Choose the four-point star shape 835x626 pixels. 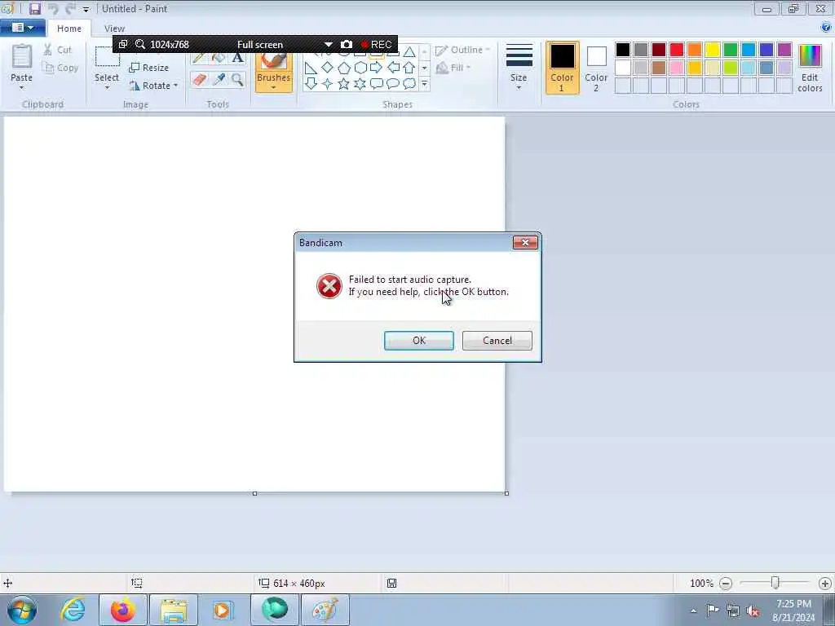[328, 84]
